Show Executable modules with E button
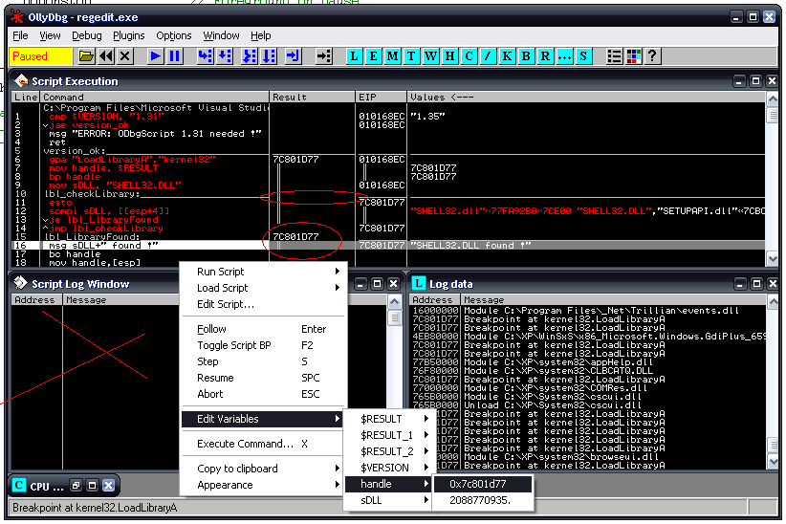786x524 pixels. point(374,56)
